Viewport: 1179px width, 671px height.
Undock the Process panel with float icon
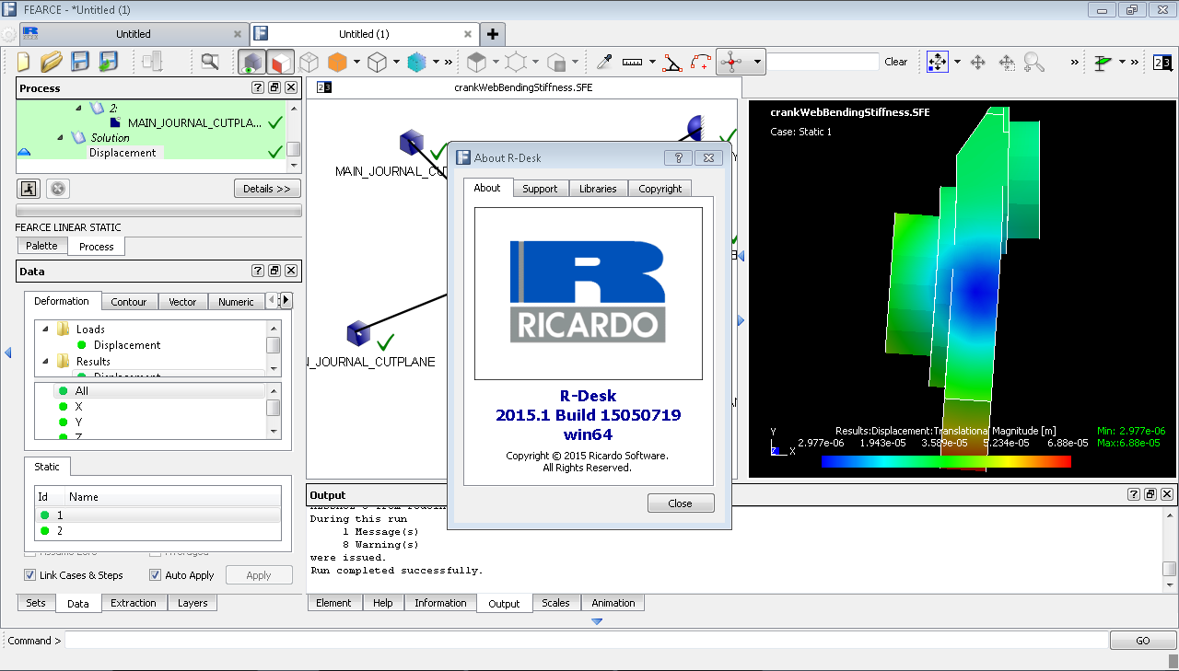click(274, 87)
